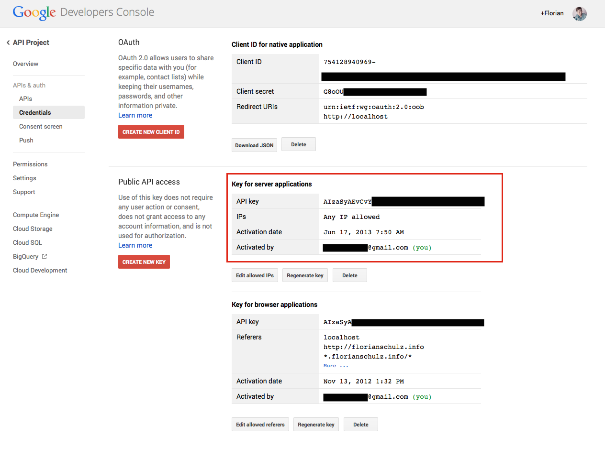
Task: Go back using the API Project chevron
Action: pos(8,43)
